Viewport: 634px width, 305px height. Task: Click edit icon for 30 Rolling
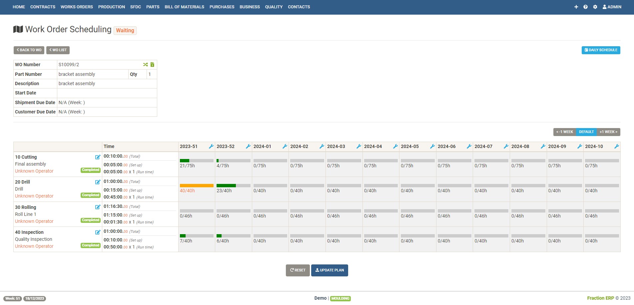click(x=98, y=207)
